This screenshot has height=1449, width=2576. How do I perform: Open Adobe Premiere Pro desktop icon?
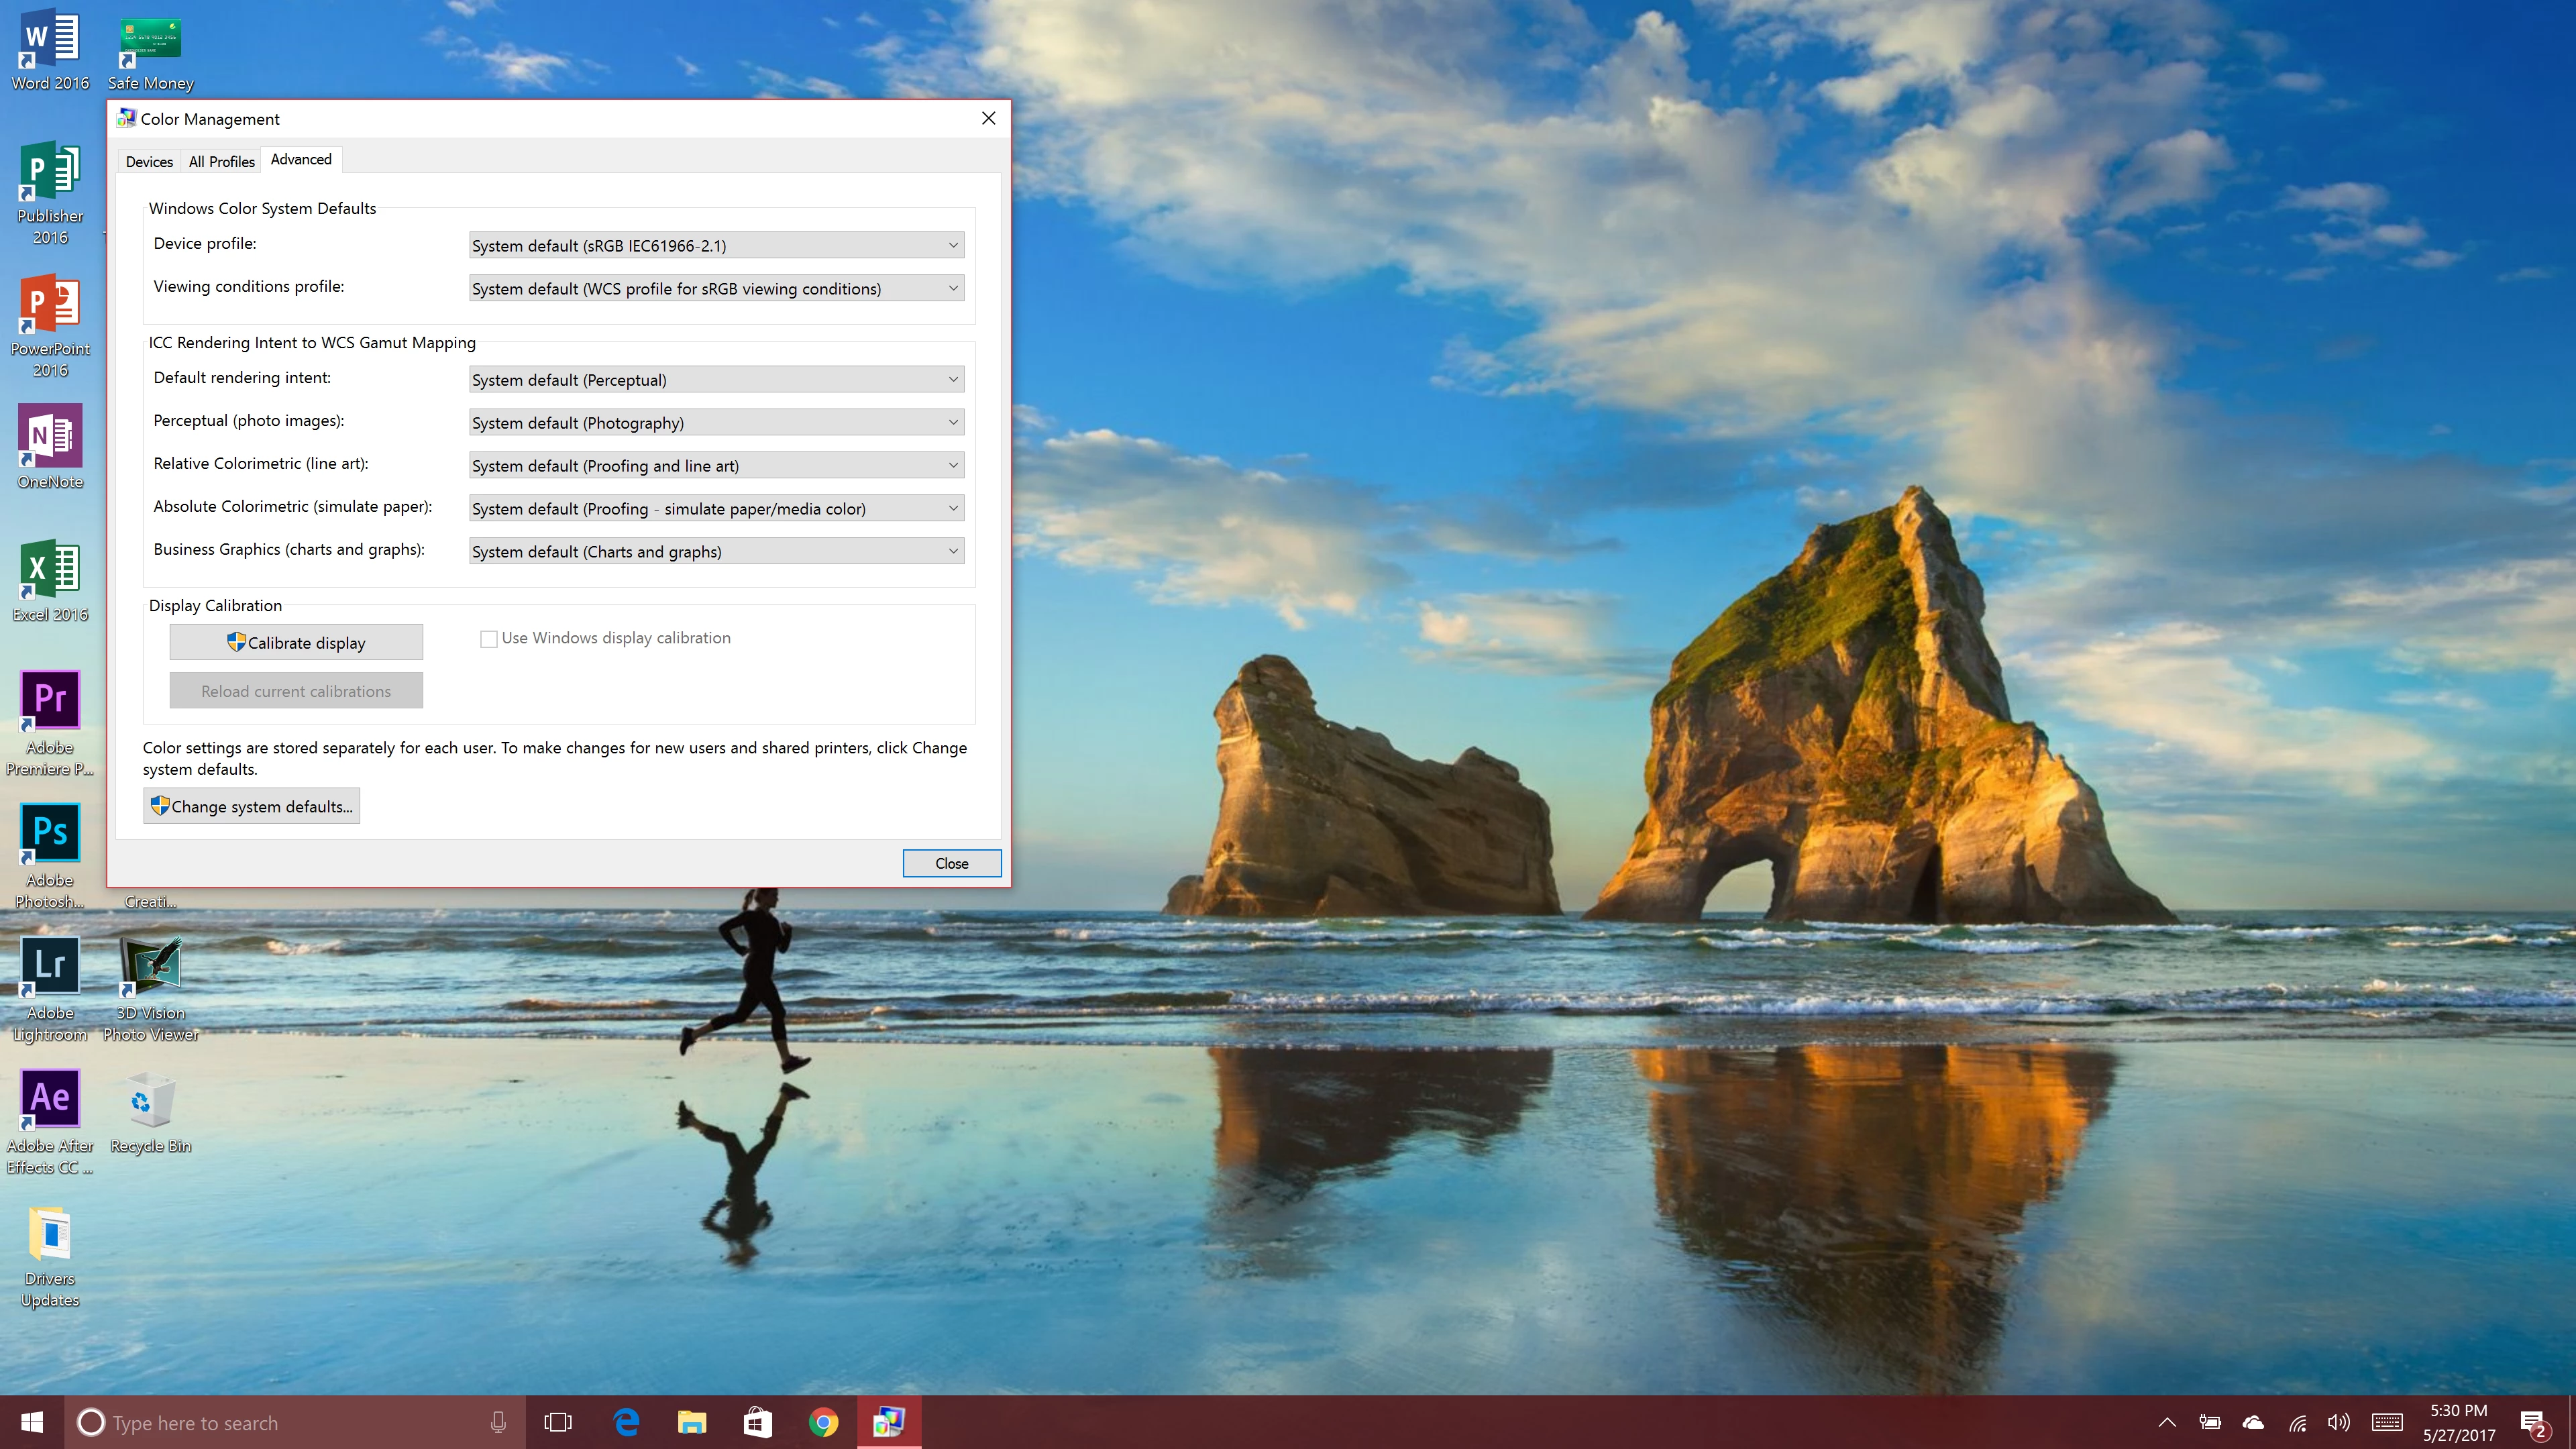coord(50,700)
